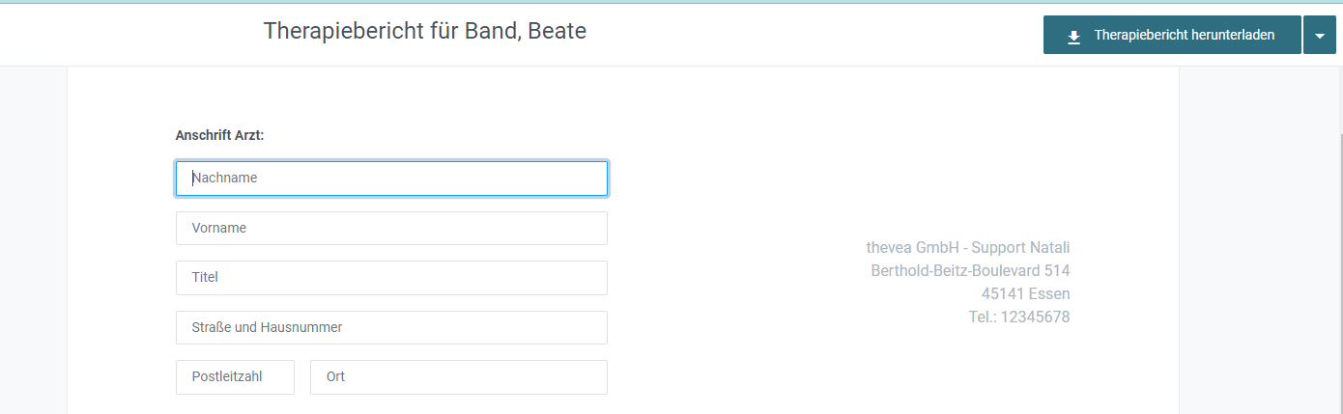Screen dimensions: 1343x414
Task: Click the Berthold-Beitz-Boulevard 514 address line
Action: click(x=970, y=270)
